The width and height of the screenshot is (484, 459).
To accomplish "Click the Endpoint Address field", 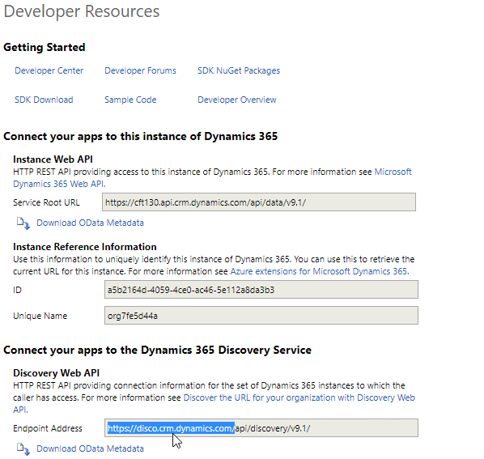I will 261,427.
